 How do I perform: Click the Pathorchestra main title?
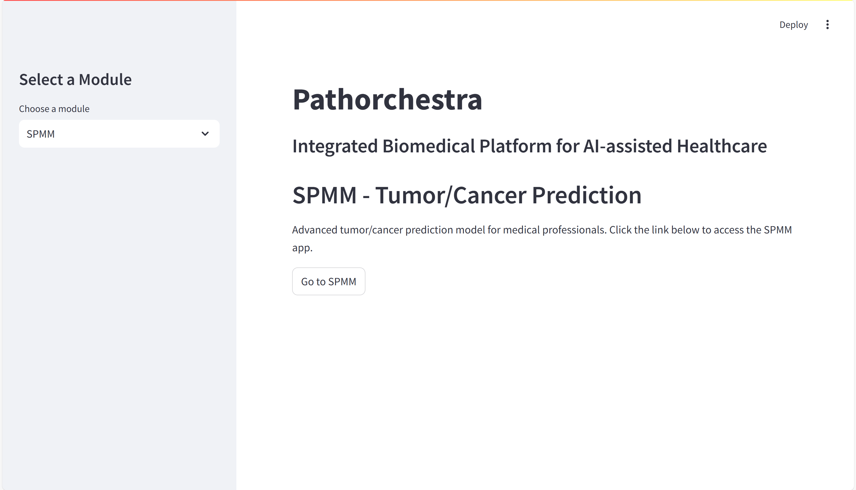(x=387, y=99)
